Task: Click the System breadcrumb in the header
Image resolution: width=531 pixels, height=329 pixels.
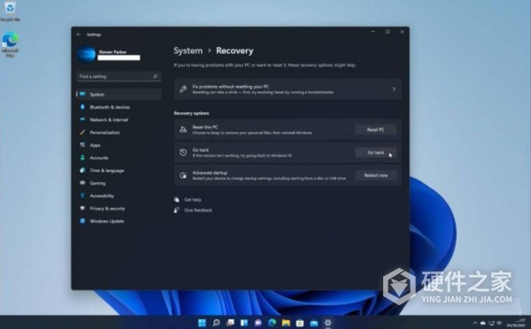Action: point(188,50)
